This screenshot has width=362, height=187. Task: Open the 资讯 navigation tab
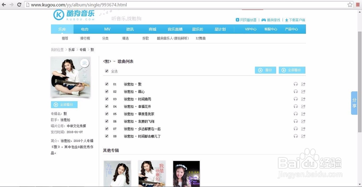(x=130, y=29)
